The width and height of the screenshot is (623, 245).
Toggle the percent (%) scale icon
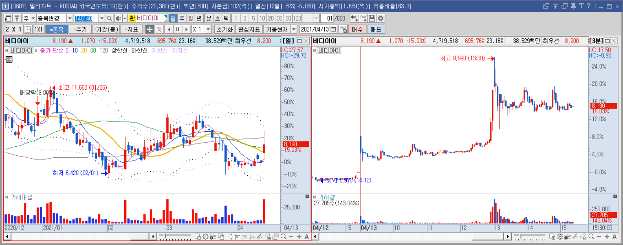pyautogui.click(x=159, y=29)
